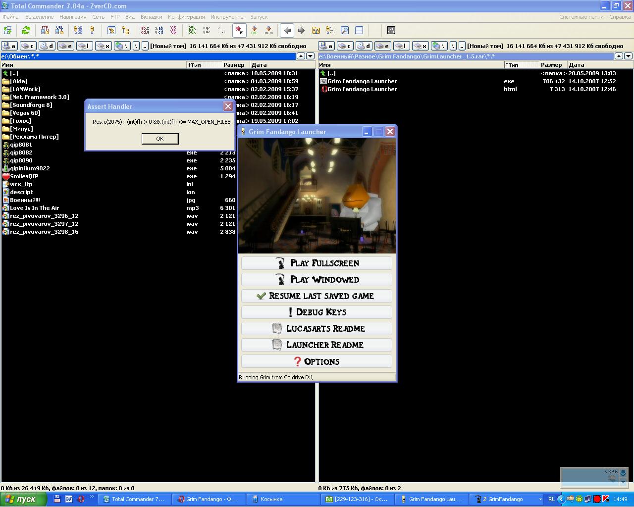
Task: Click the SFX archive toolbar icon
Action: [x=391, y=30]
